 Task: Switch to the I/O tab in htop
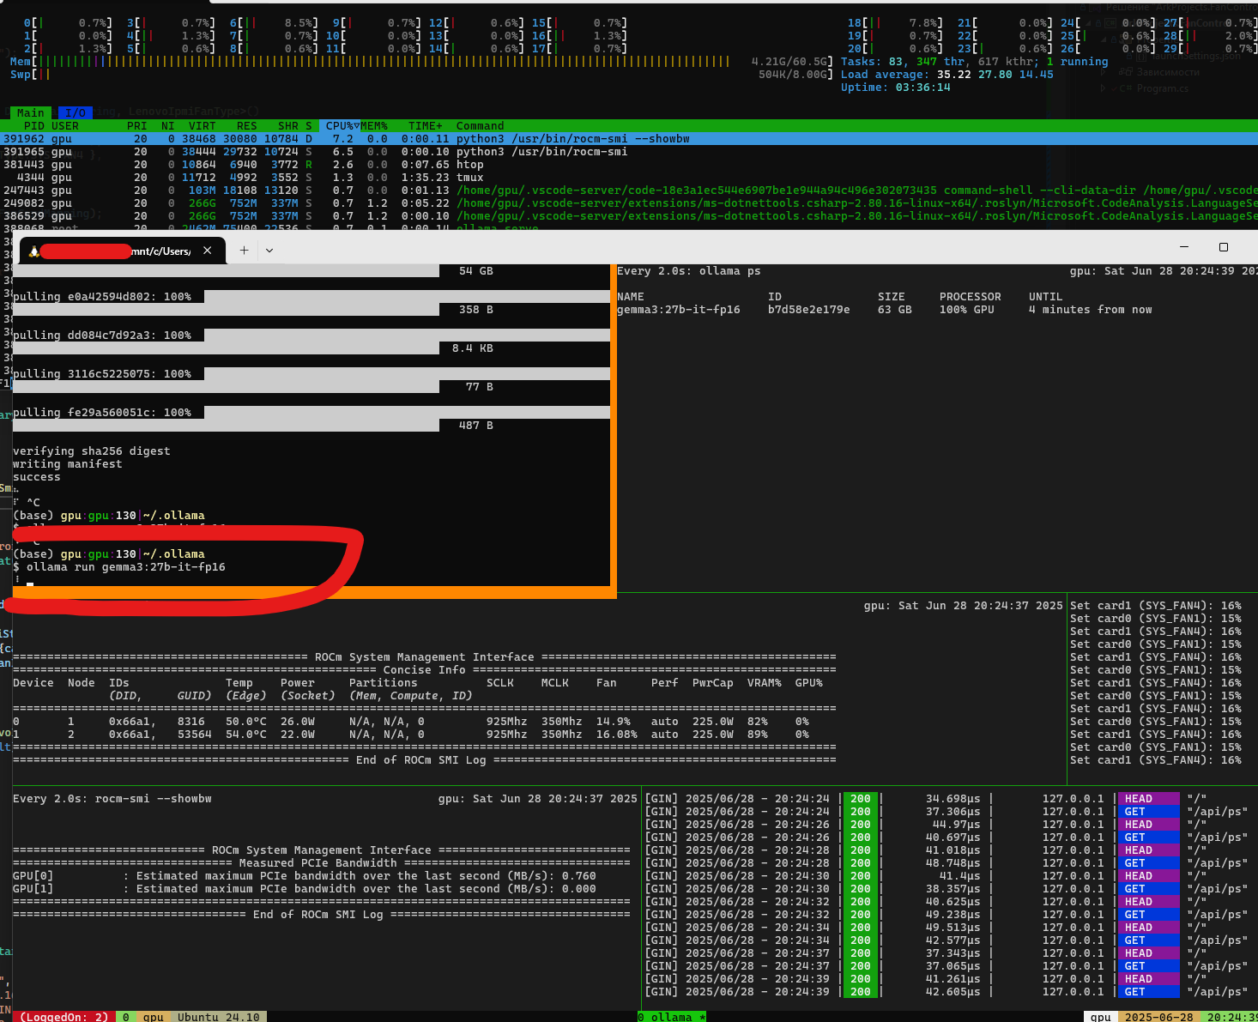pos(76,112)
